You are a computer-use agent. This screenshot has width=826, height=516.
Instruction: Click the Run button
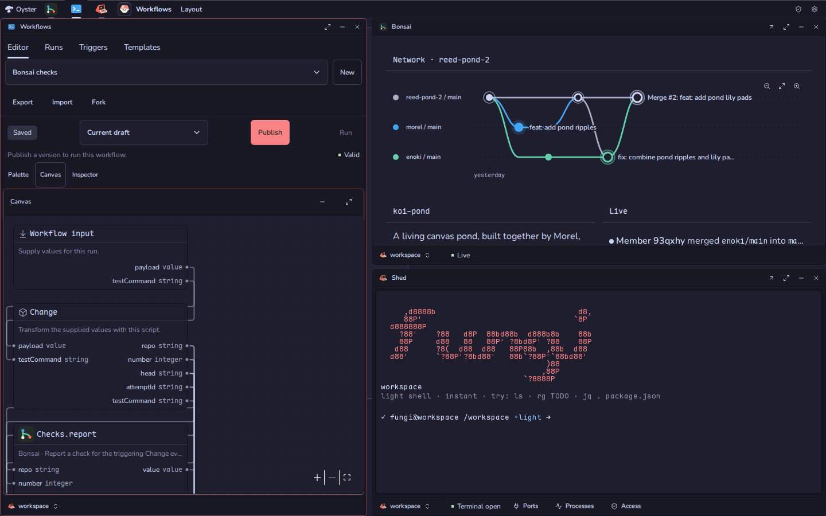346,132
